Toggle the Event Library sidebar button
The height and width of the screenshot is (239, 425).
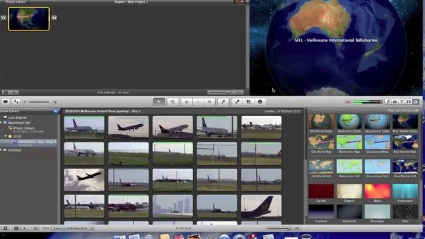5,228
